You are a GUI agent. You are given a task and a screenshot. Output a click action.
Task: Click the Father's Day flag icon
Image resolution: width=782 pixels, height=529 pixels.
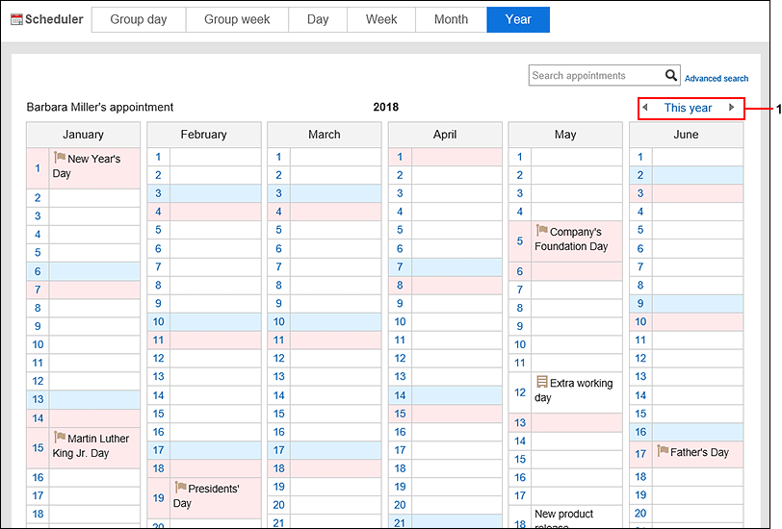pos(663,451)
